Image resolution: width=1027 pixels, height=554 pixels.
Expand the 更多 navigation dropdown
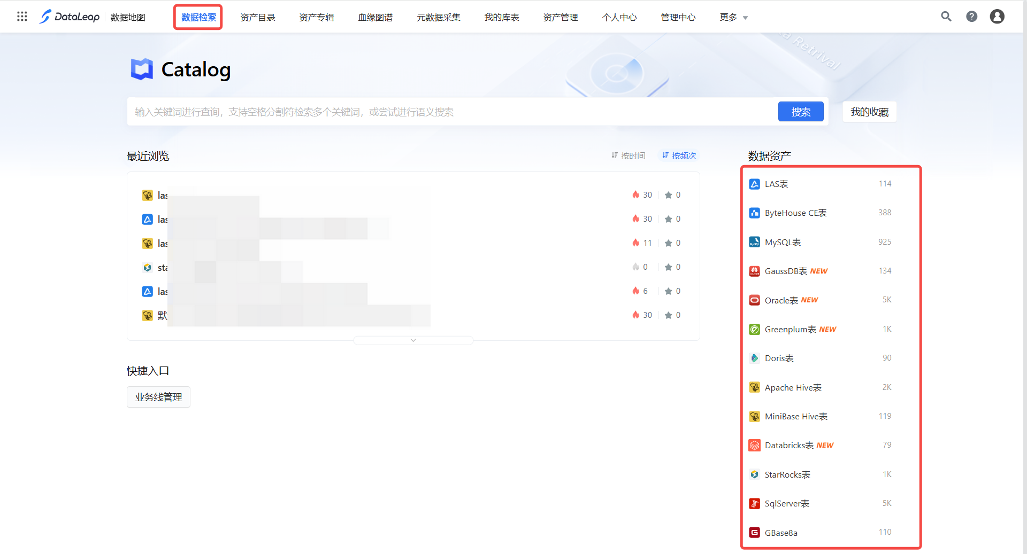point(733,17)
